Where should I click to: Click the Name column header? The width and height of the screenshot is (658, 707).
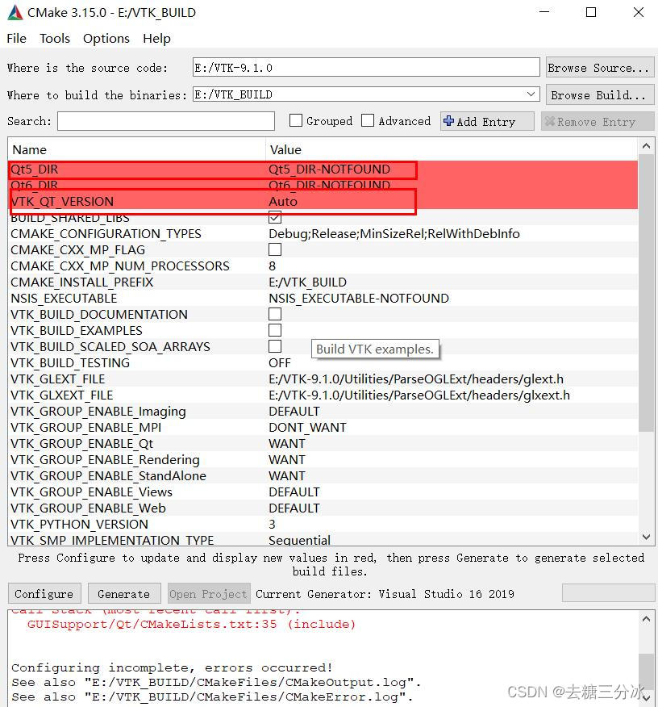coord(136,149)
